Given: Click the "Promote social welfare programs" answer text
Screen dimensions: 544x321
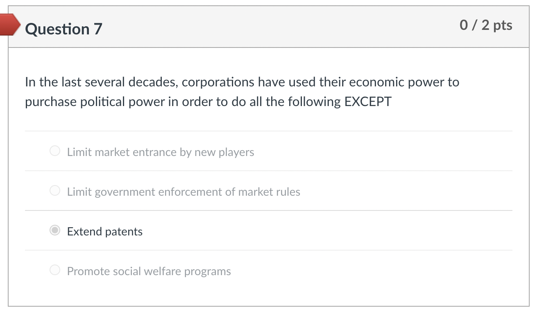Looking at the screenshot, I should pos(149,271).
